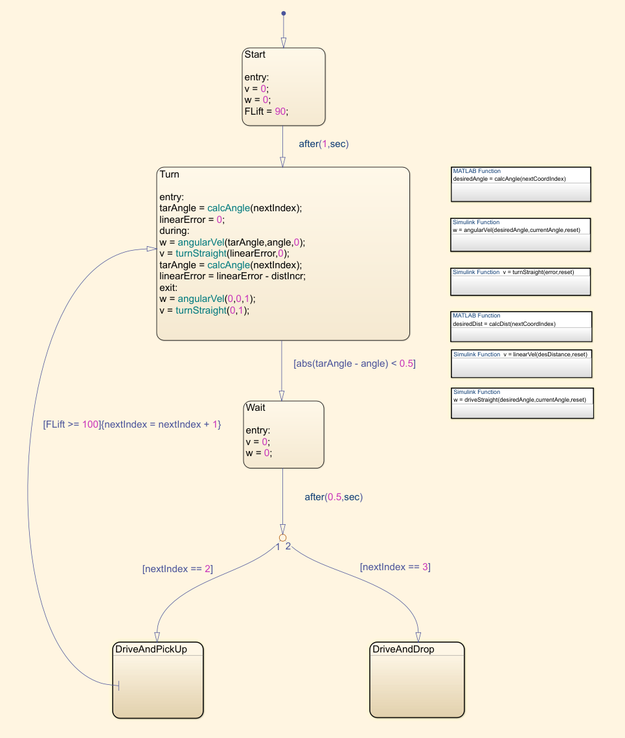This screenshot has height=738, width=625.
Task: Open the turnStraight Simulink Function block
Action: click(520, 281)
